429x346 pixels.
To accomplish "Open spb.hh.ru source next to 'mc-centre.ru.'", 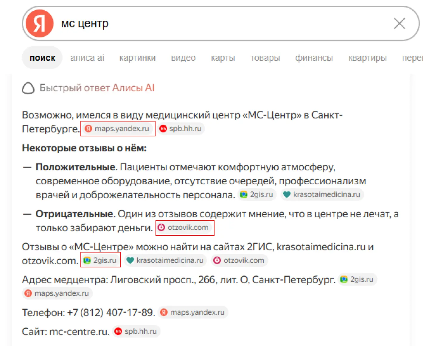I will tap(136, 331).
